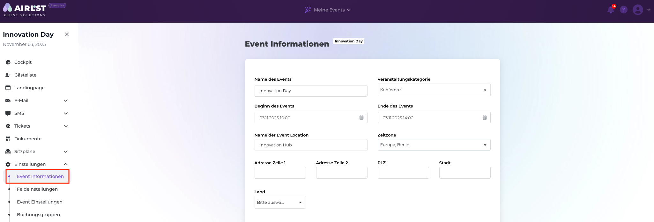The width and height of the screenshot is (654, 222).
Task: Open the Land selection dropdown
Action: pos(280,202)
